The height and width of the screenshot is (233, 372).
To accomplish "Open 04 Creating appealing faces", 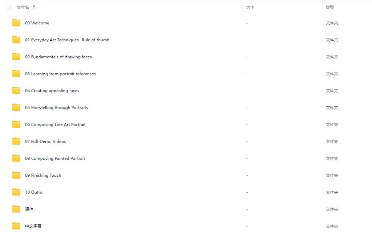I will [52, 91].
